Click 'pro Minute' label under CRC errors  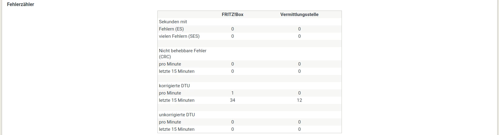click(x=170, y=64)
